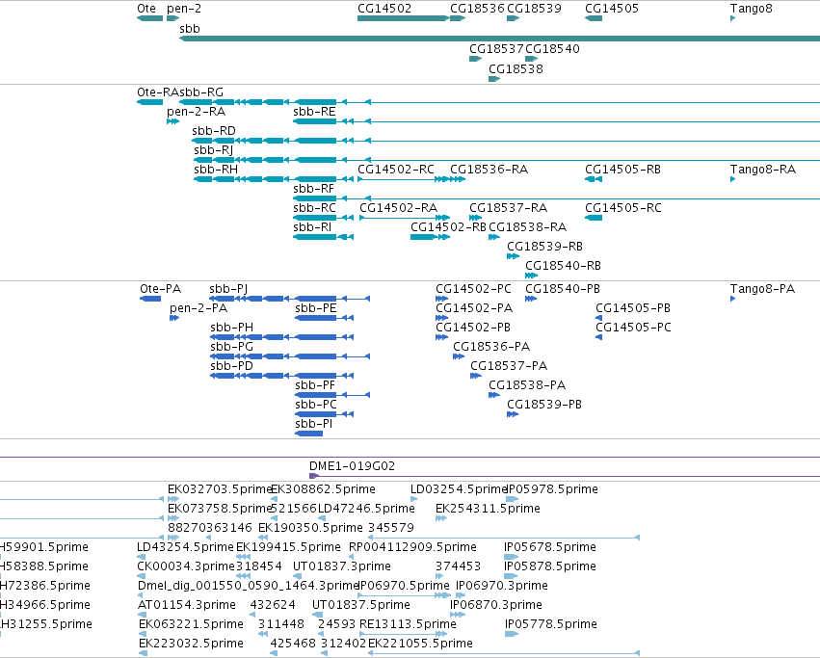Click the sbb-PF protein label
Viewport: 820px width, 658px height.
(x=315, y=385)
